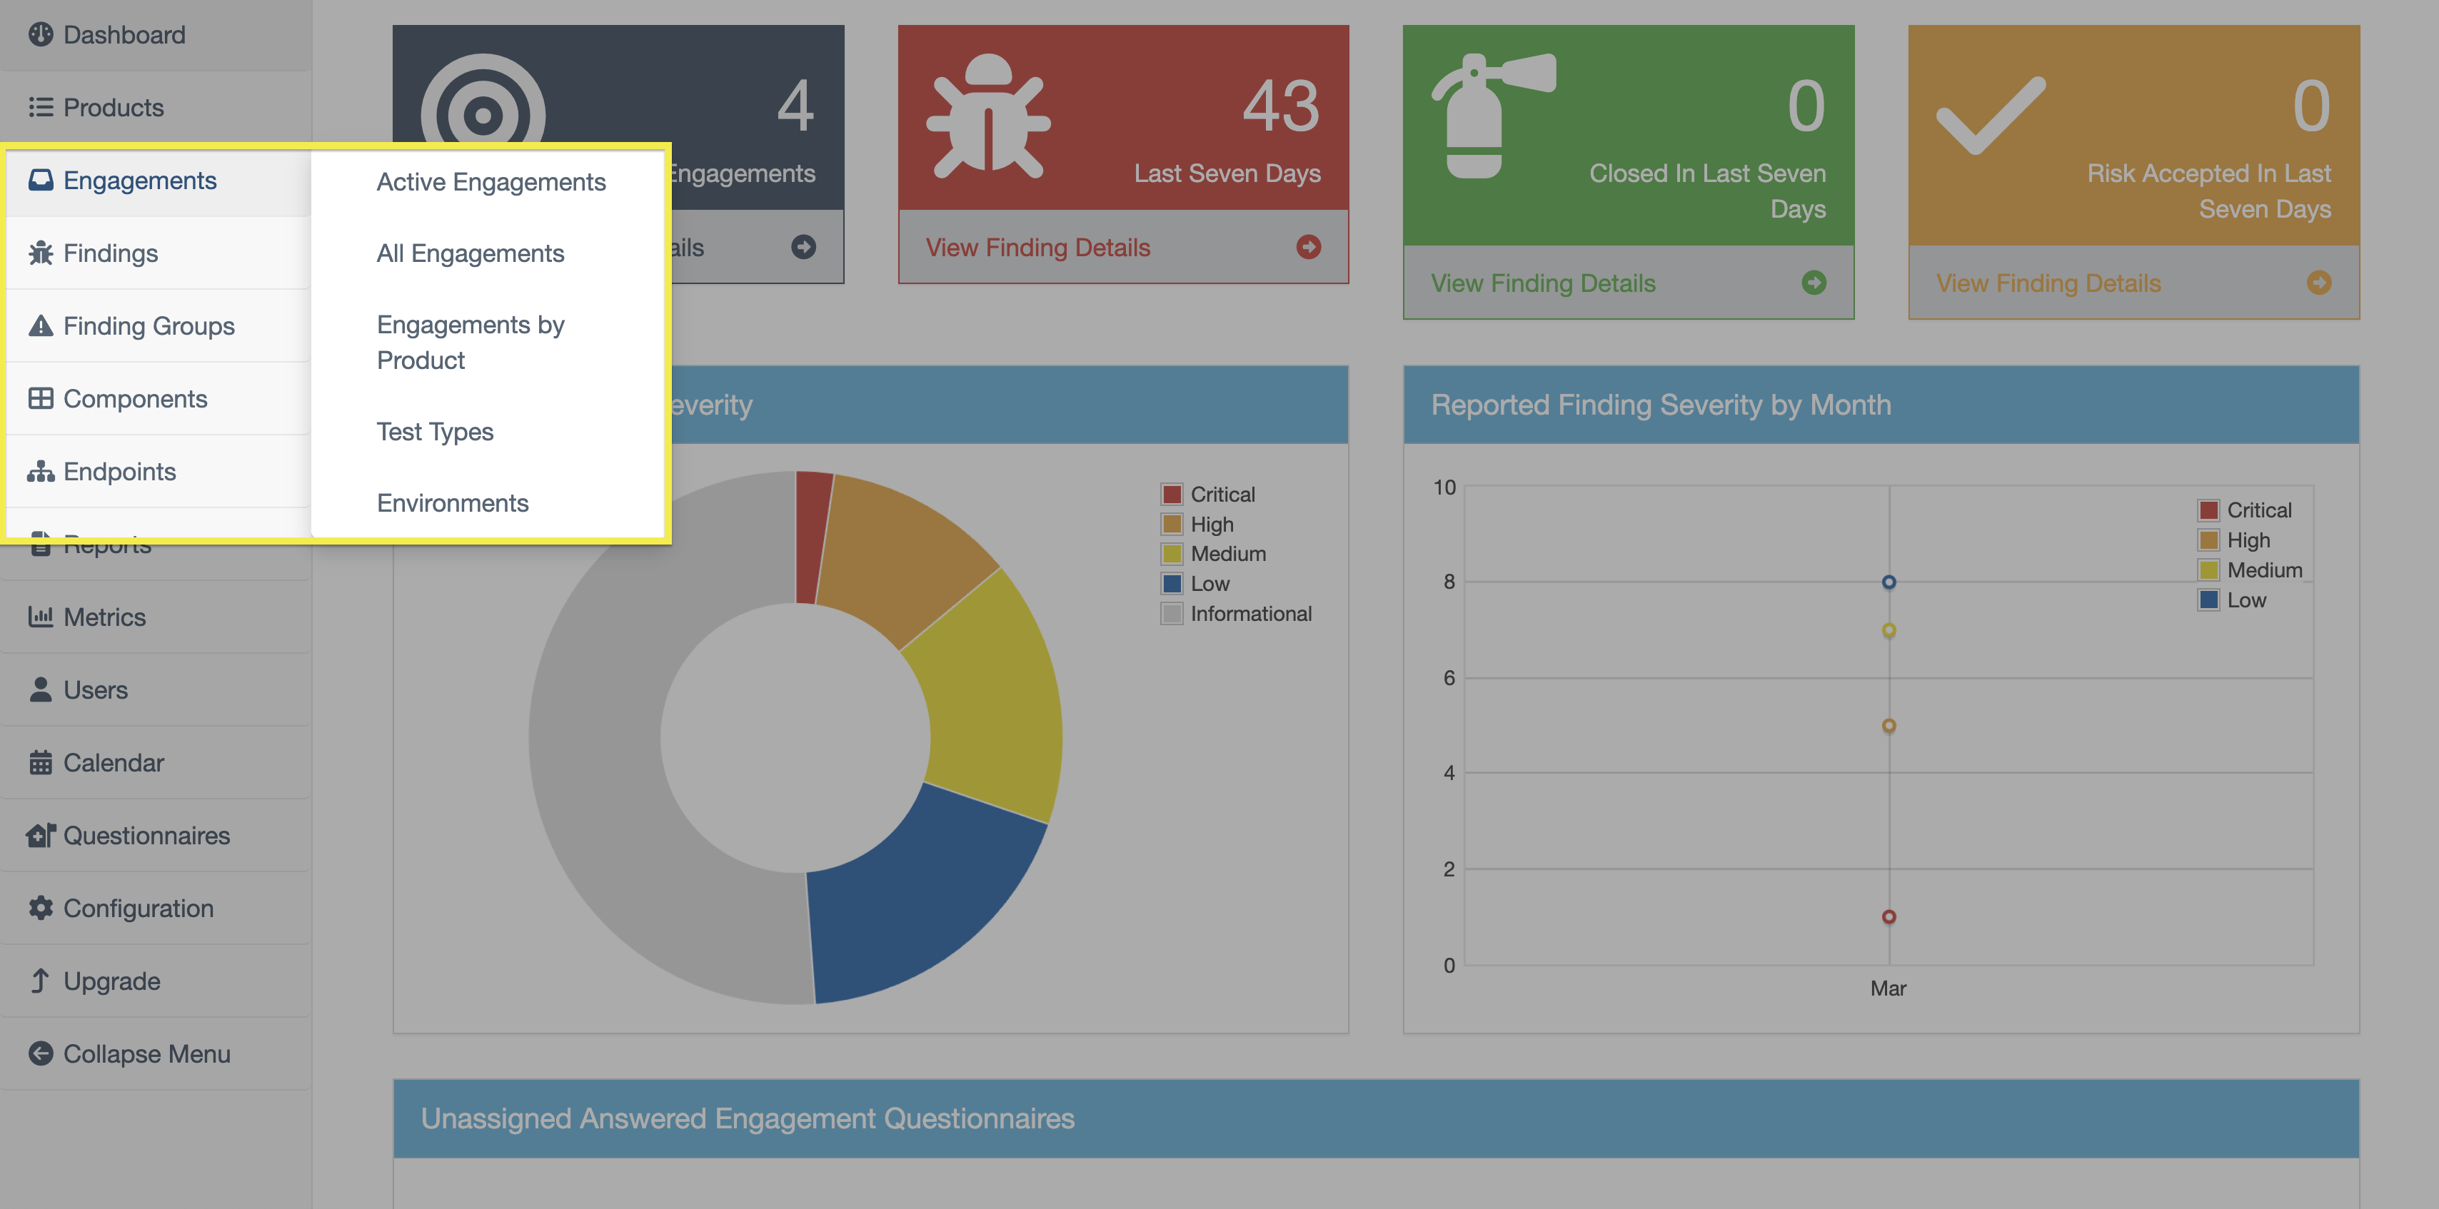Expand the Users sidebar menu
This screenshot has width=2439, height=1209.
click(x=95, y=690)
